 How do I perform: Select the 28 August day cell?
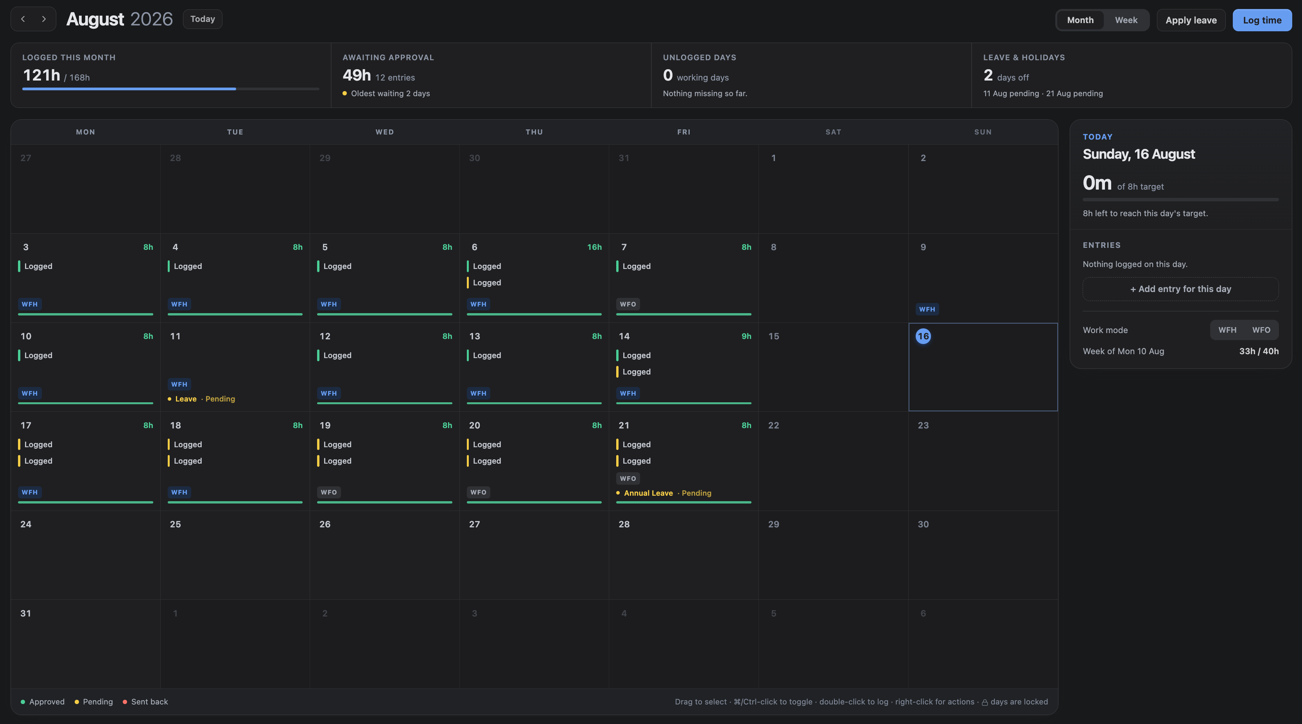coord(684,555)
